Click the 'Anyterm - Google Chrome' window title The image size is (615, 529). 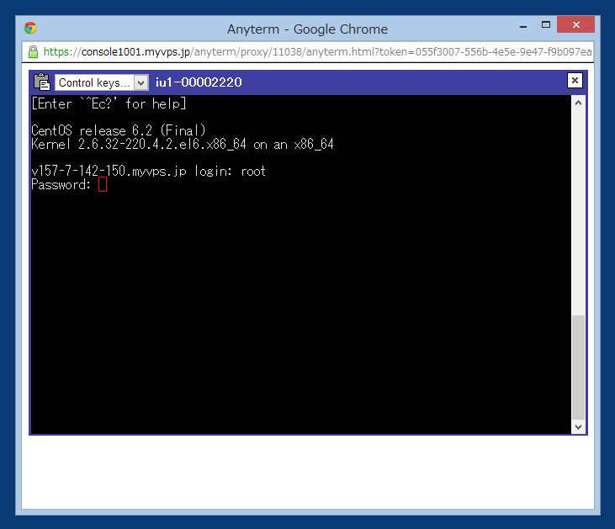(x=308, y=29)
